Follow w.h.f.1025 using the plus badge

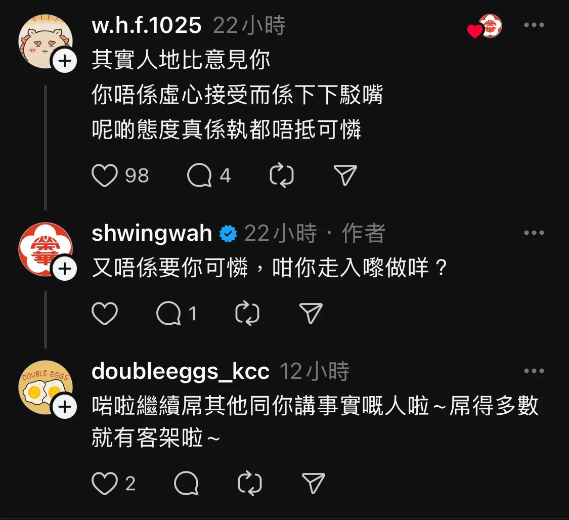[65, 61]
